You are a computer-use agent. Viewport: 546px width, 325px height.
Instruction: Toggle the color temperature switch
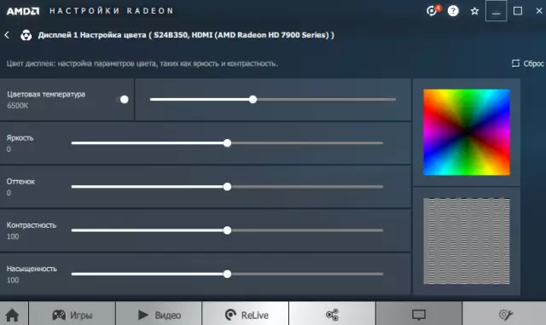[122, 100]
